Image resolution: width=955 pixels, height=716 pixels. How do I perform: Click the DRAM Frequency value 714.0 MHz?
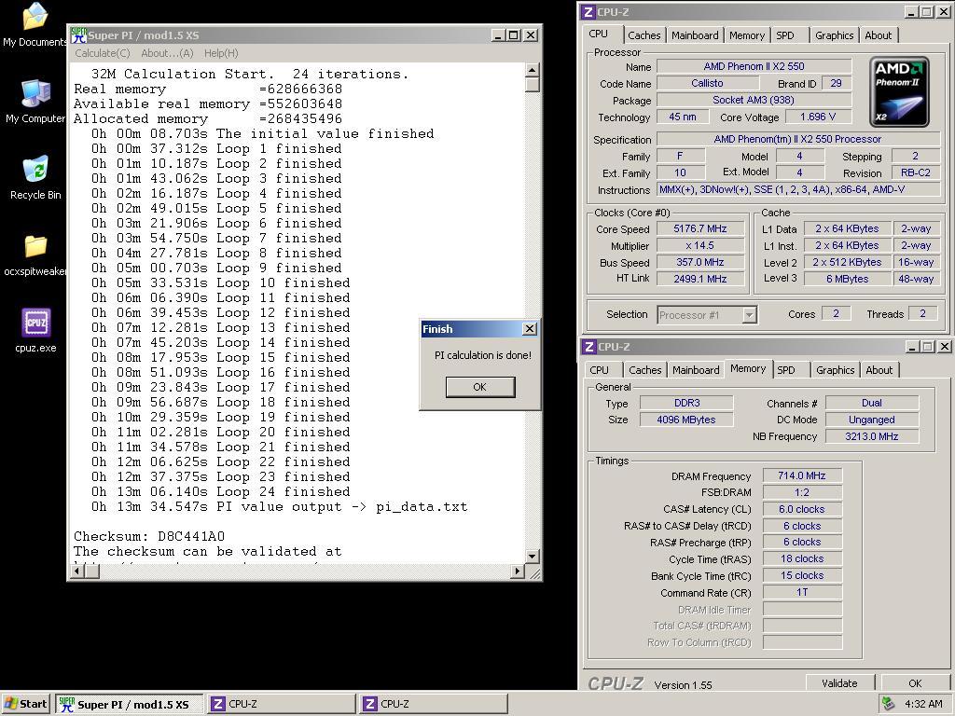[x=802, y=475]
